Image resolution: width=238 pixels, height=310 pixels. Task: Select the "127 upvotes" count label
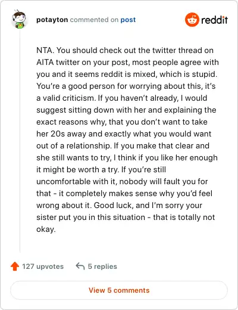tap(43, 266)
